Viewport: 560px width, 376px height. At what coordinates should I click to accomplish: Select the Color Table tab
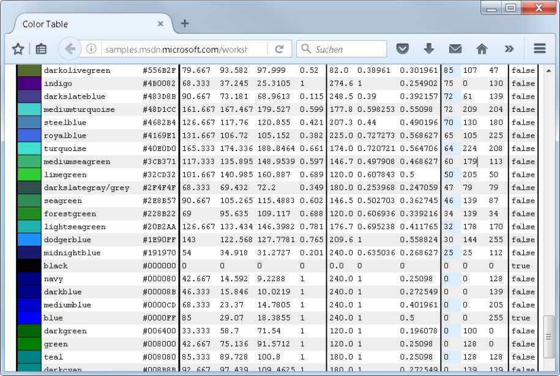[x=86, y=24]
